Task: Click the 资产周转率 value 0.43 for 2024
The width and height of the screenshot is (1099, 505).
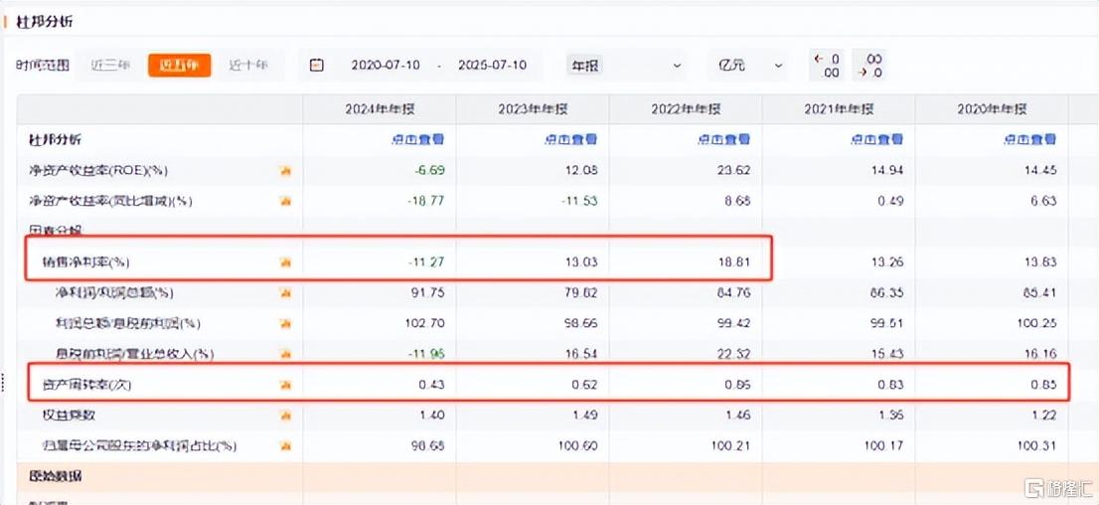Action: (432, 385)
